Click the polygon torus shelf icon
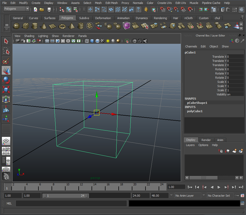The image size is (246, 215). coord(62,26)
